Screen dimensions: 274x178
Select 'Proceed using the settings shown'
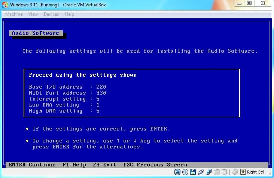[83, 75]
